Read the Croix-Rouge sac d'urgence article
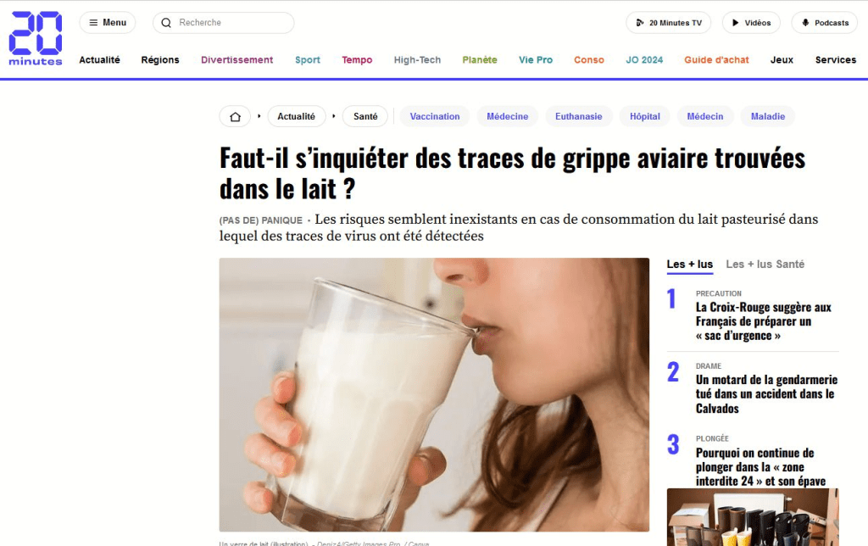Viewport: 868px width, 546px height. click(764, 321)
